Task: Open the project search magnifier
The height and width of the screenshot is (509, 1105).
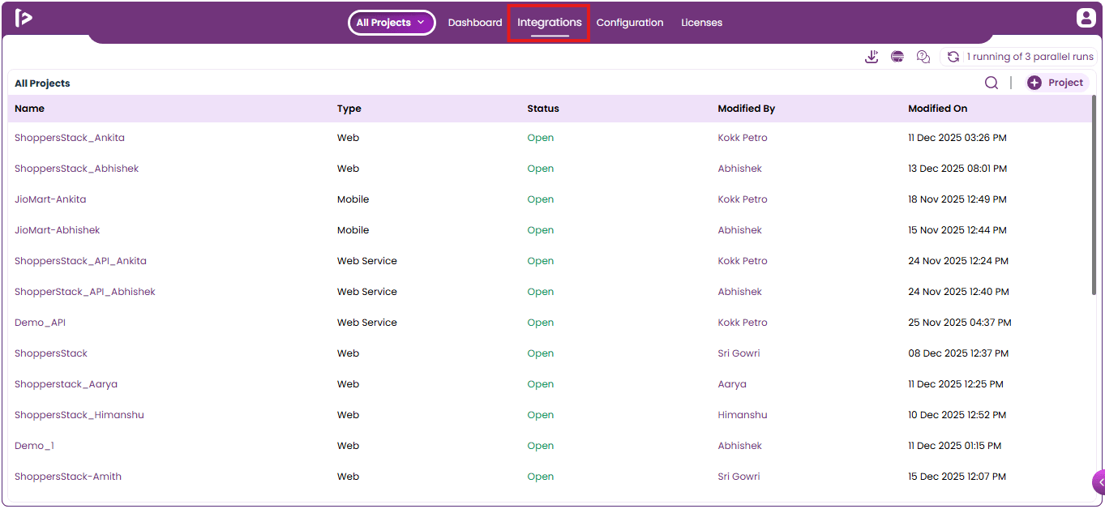Action: (992, 83)
